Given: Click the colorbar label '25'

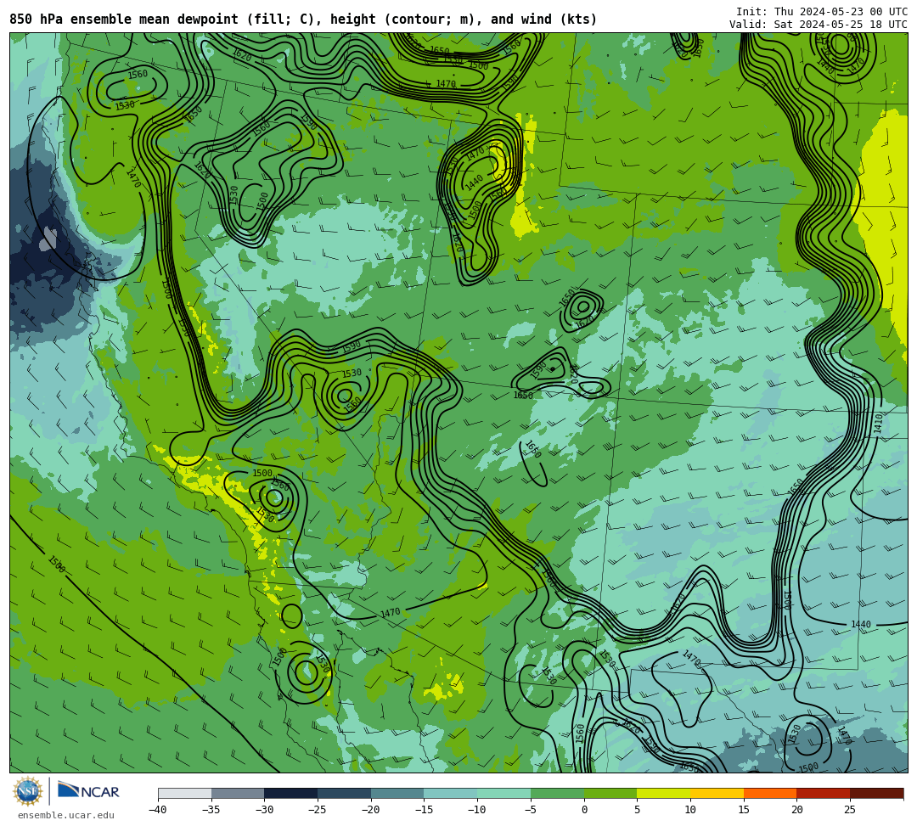Looking at the screenshot, I should pos(850,810).
